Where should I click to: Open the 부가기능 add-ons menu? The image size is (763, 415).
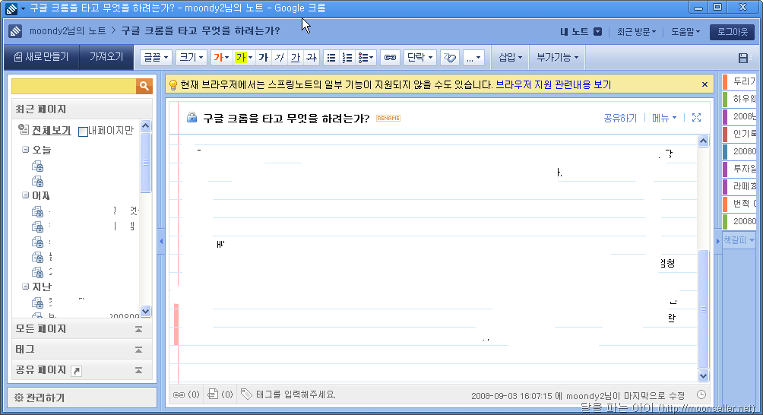pos(557,58)
